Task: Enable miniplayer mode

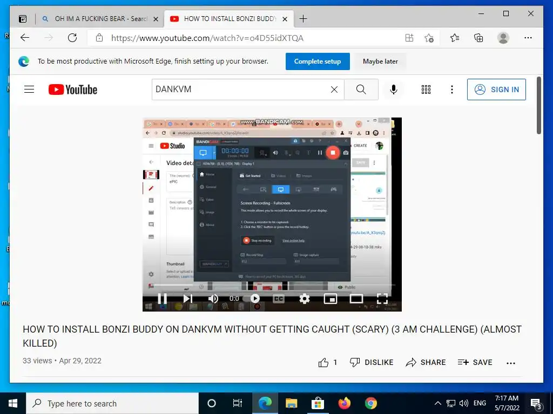Action: tap(331, 299)
